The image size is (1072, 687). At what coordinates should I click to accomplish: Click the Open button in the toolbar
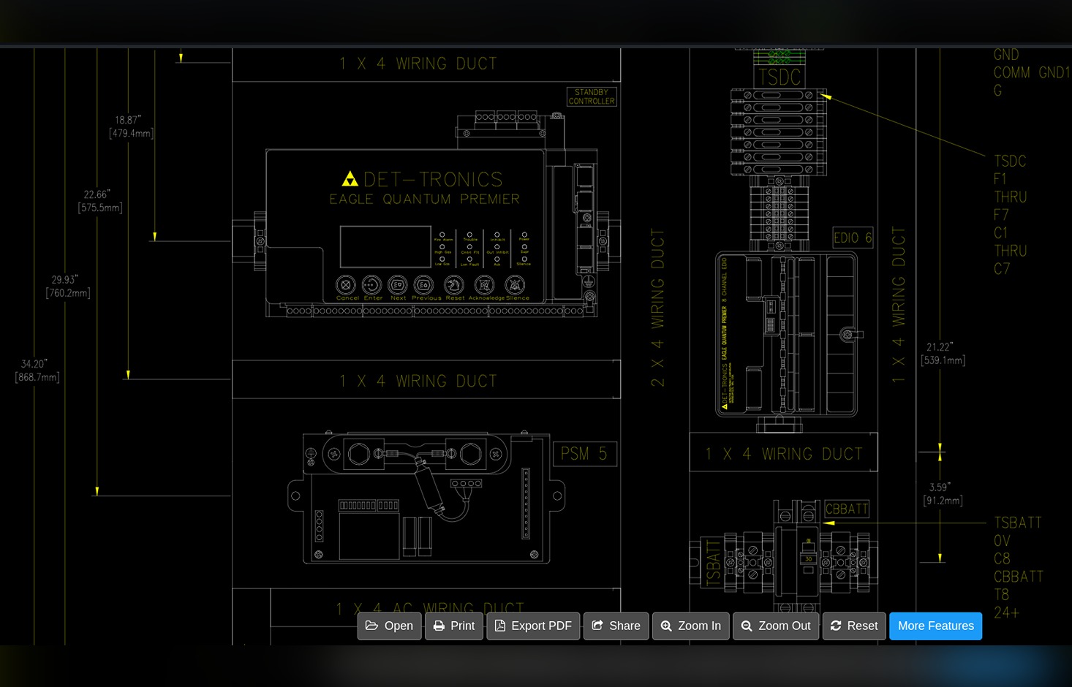click(389, 626)
